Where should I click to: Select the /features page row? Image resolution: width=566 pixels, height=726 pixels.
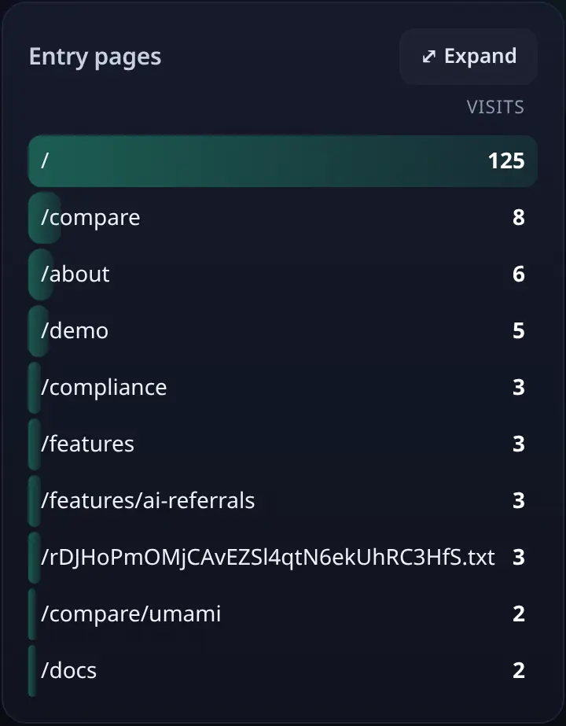pos(283,444)
